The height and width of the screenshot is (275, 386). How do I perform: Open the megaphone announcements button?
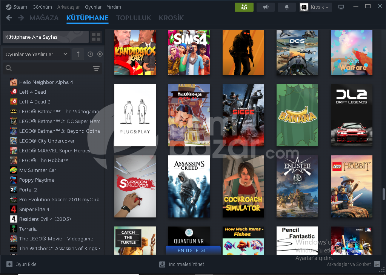click(265, 7)
